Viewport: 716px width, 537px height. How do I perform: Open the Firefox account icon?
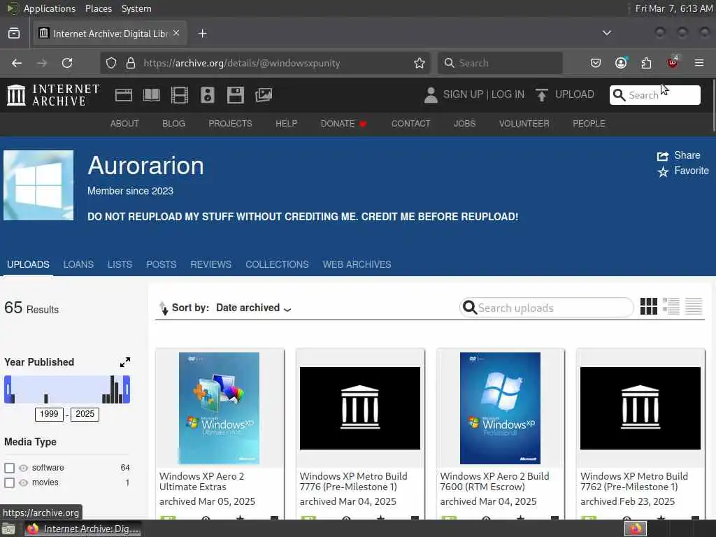tap(621, 63)
